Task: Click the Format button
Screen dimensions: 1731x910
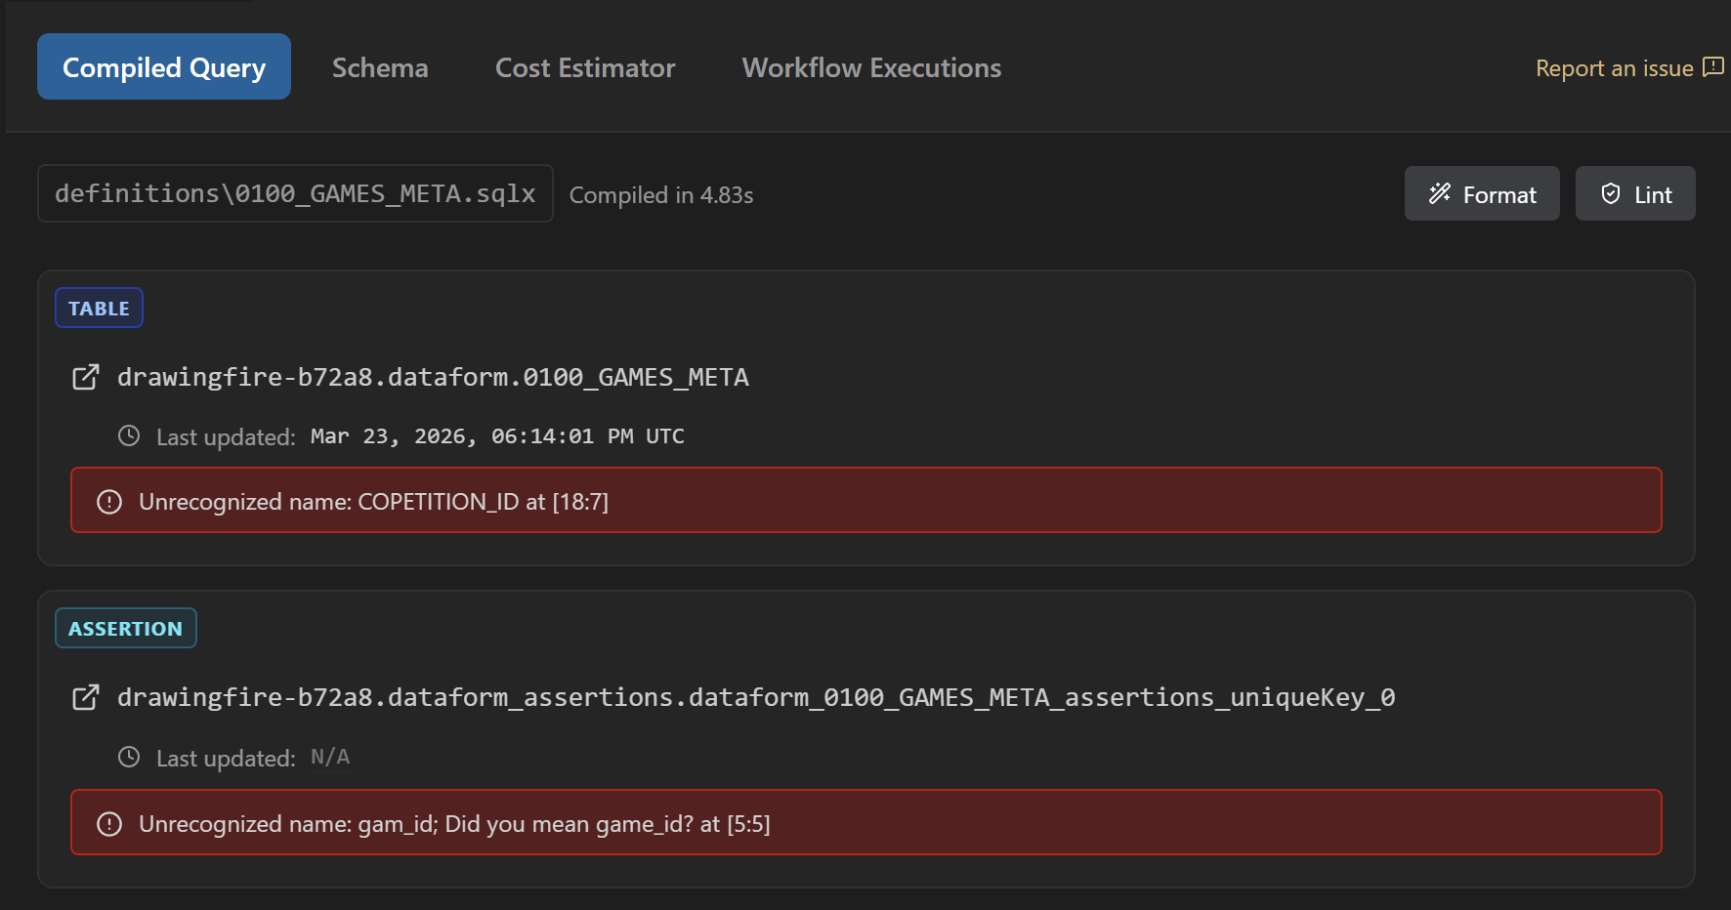Action: click(x=1482, y=193)
